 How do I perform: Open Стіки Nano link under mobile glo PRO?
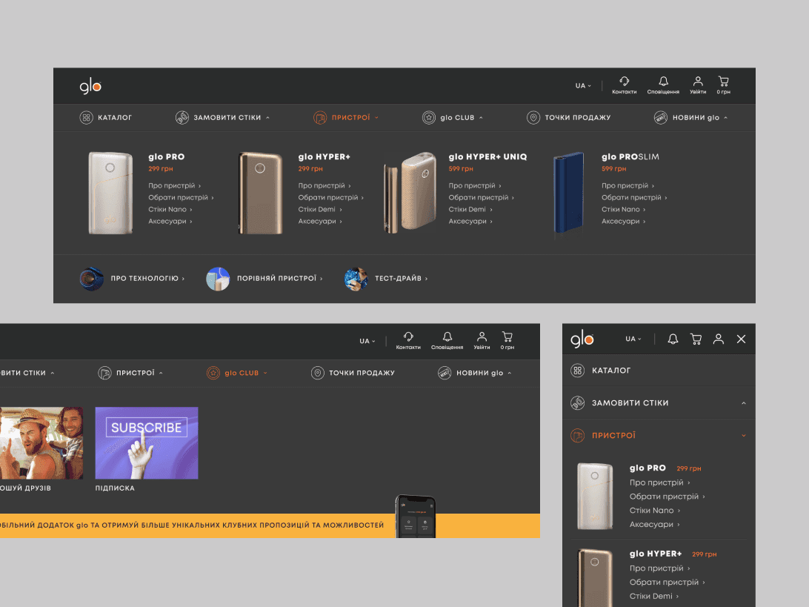(655, 511)
